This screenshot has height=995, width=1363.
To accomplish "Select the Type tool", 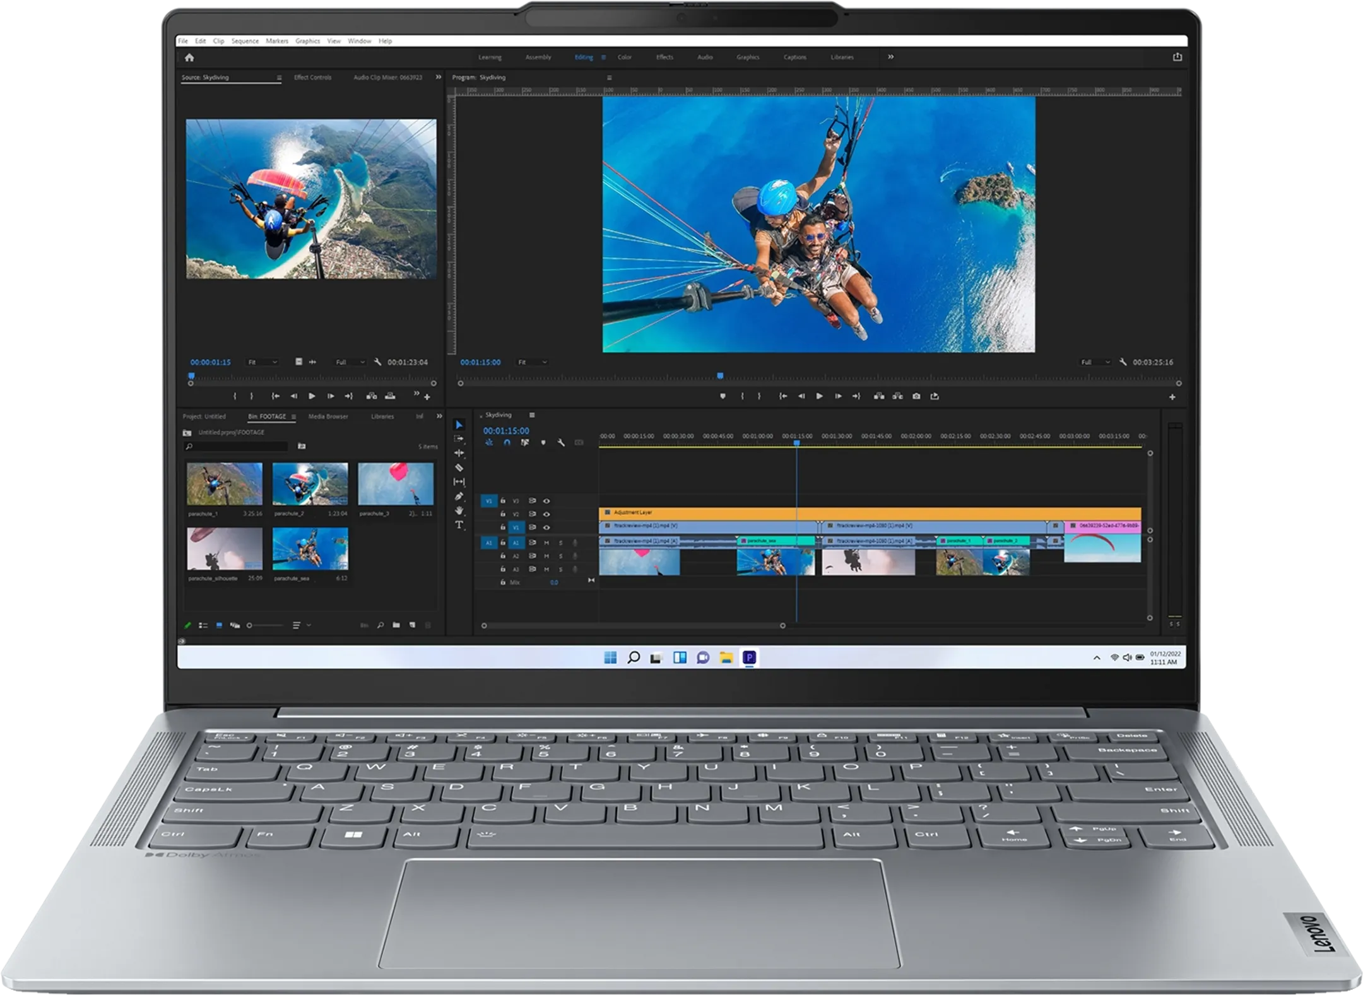I will (459, 525).
